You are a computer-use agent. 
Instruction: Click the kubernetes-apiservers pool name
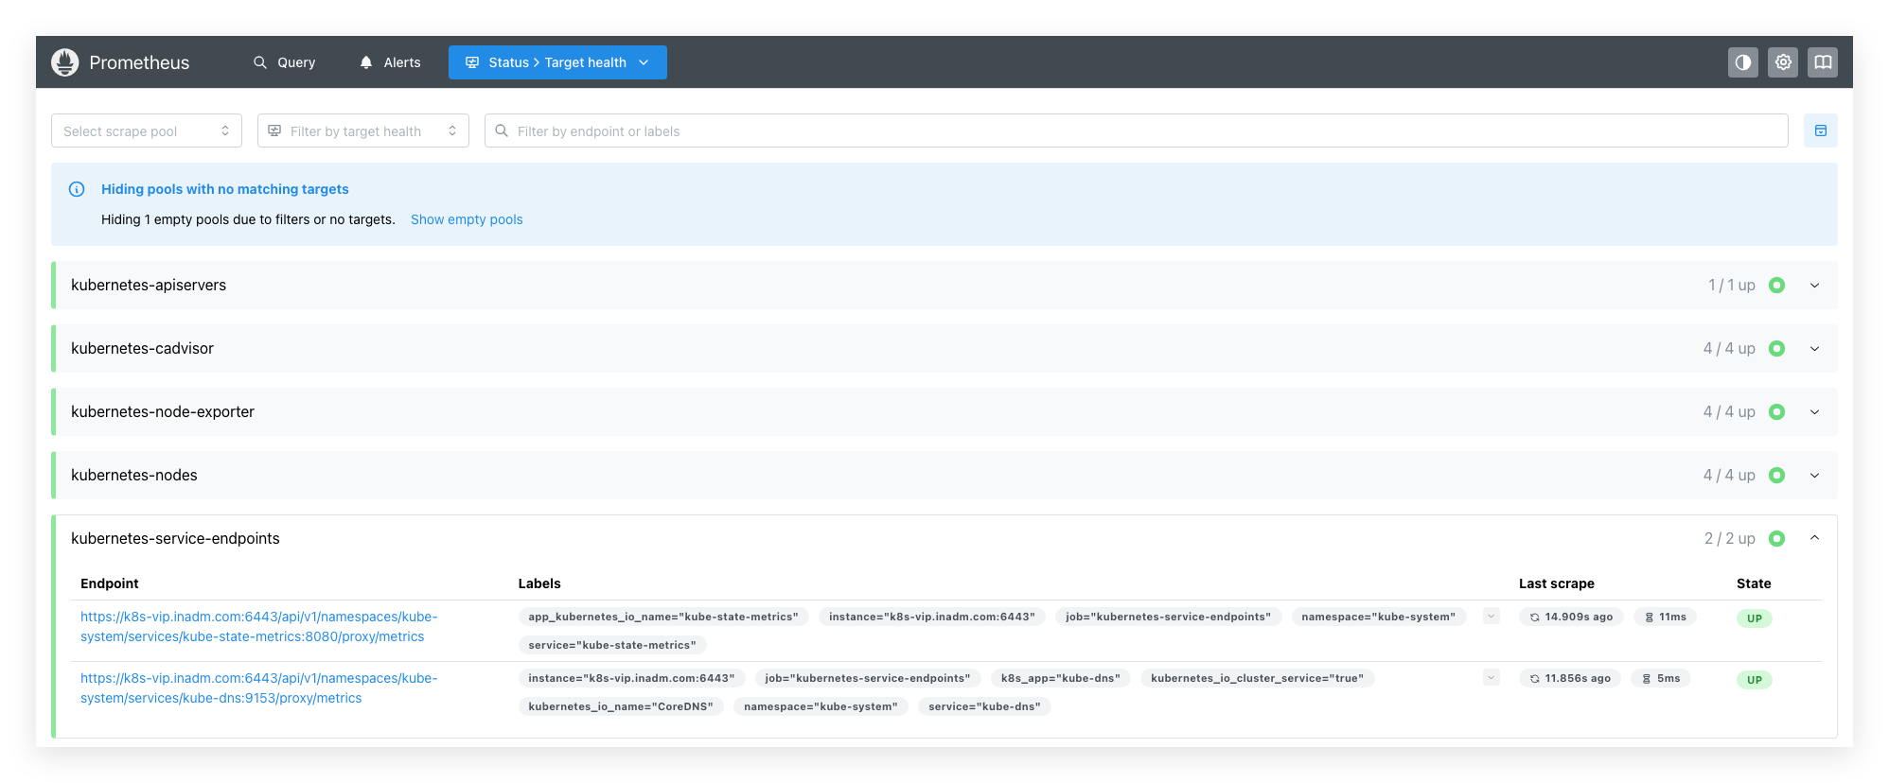[149, 285]
